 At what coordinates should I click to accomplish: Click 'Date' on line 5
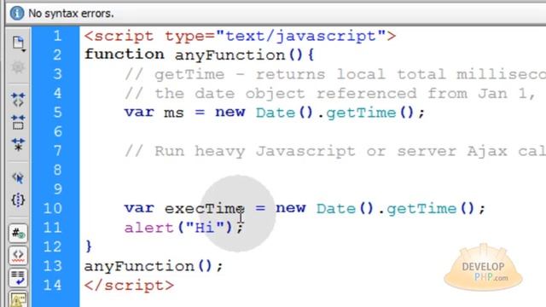(276, 113)
